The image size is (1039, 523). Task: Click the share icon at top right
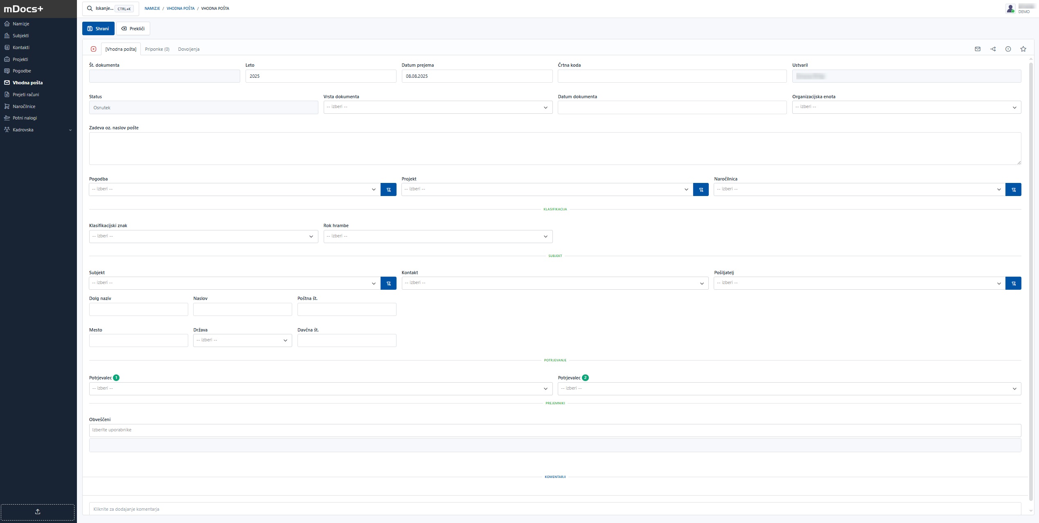pos(993,49)
